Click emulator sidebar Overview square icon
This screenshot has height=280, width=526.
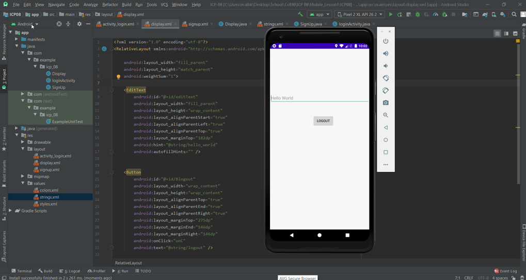(386, 152)
